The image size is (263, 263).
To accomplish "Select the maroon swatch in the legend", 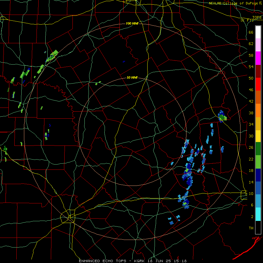I will point(258,72).
